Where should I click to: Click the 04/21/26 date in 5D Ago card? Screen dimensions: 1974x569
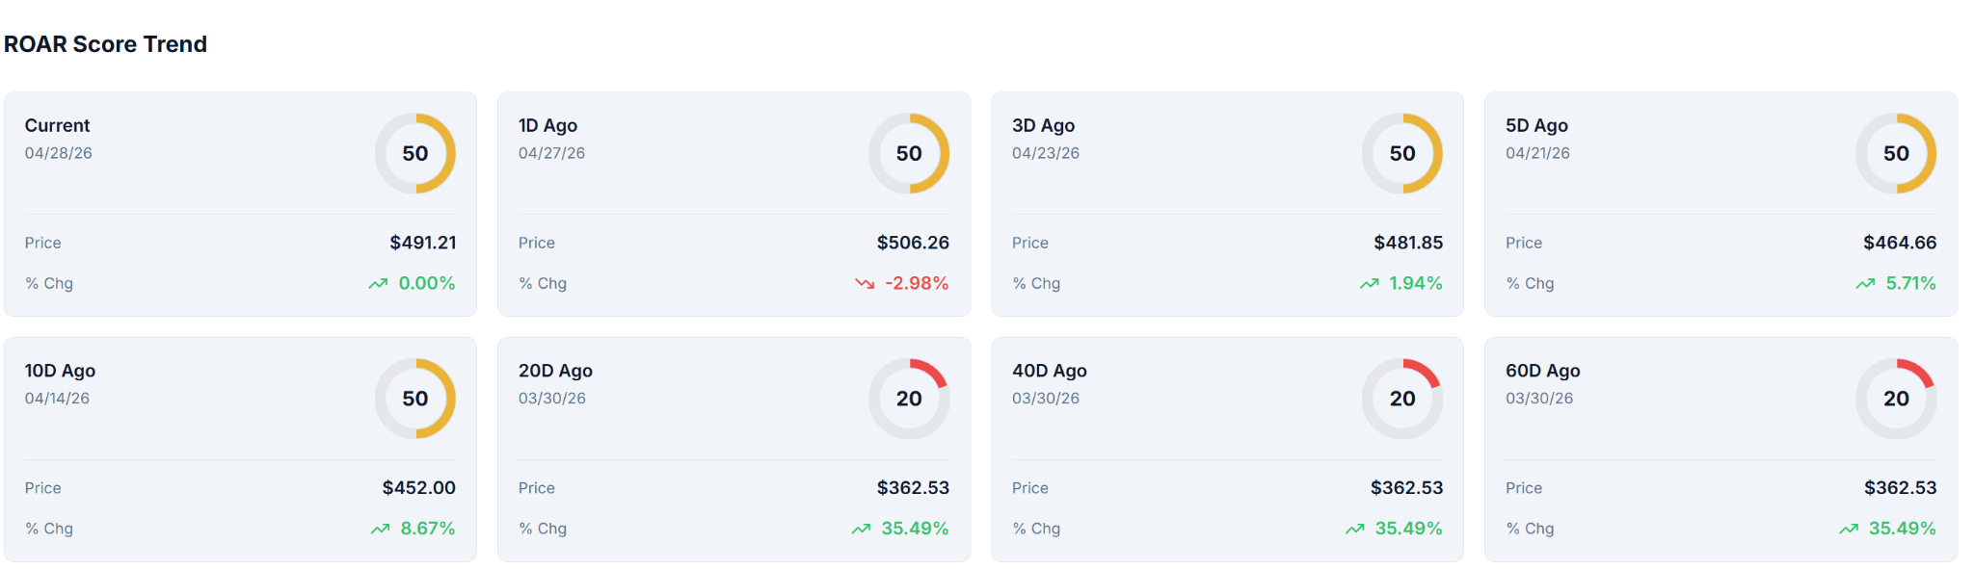[x=1537, y=153]
